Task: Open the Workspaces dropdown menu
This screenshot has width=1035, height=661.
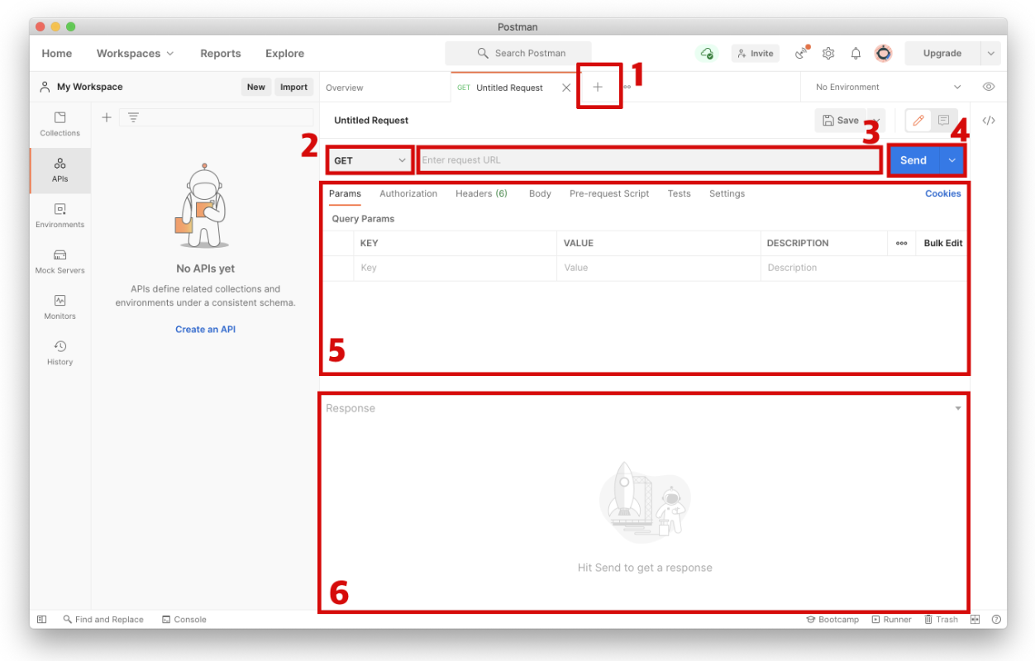Action: 135,53
